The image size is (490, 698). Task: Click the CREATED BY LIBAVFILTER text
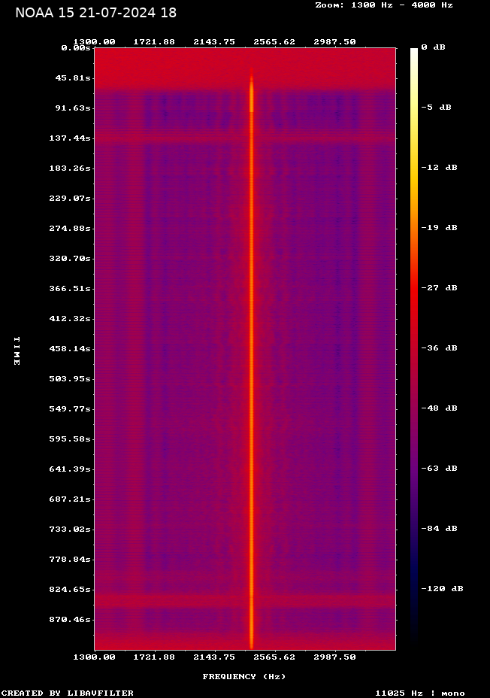point(68,693)
